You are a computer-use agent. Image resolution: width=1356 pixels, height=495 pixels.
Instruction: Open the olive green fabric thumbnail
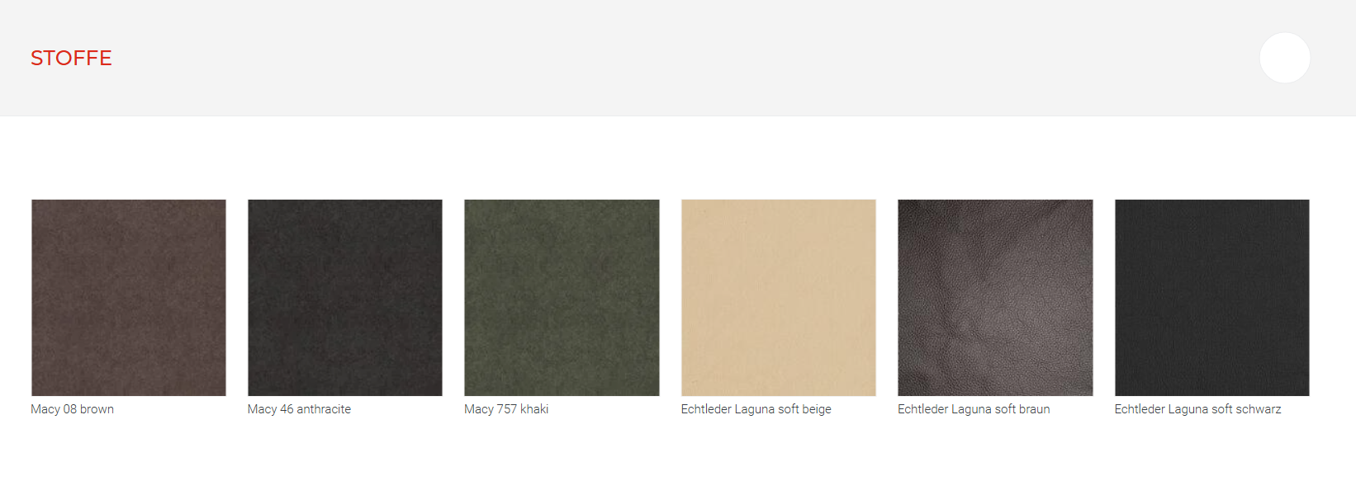pyautogui.click(x=562, y=298)
